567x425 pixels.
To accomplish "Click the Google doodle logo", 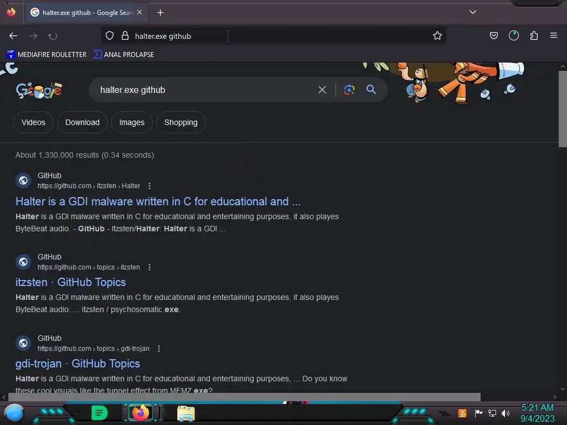I will pos(39,90).
